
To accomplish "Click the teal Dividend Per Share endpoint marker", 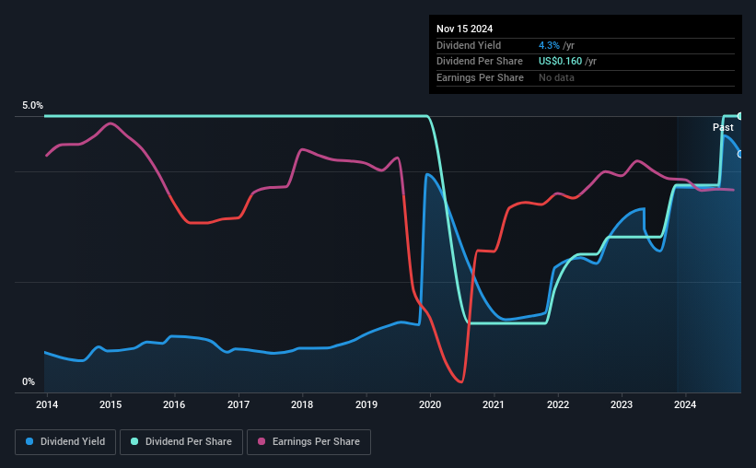I will click(740, 116).
